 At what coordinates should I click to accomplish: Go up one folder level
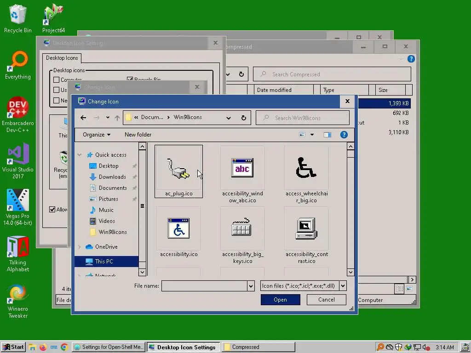pos(117,118)
